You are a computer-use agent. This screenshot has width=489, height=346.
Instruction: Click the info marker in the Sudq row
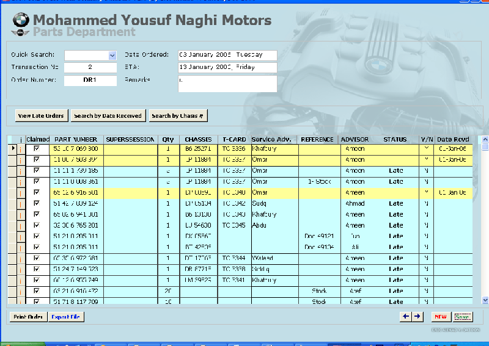(x=21, y=204)
